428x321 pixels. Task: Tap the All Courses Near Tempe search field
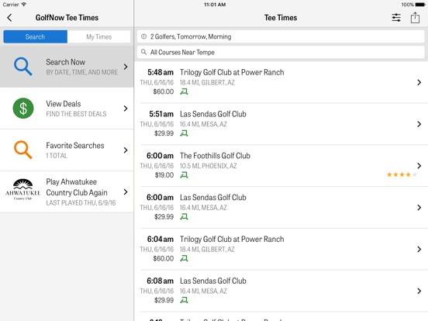[x=281, y=52]
